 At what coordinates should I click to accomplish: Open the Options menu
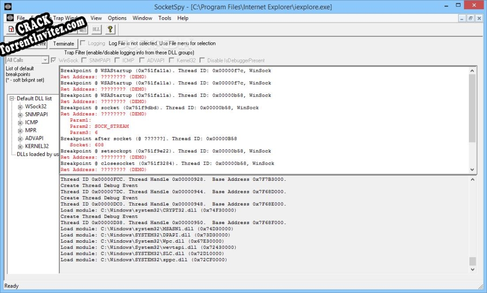point(117,18)
